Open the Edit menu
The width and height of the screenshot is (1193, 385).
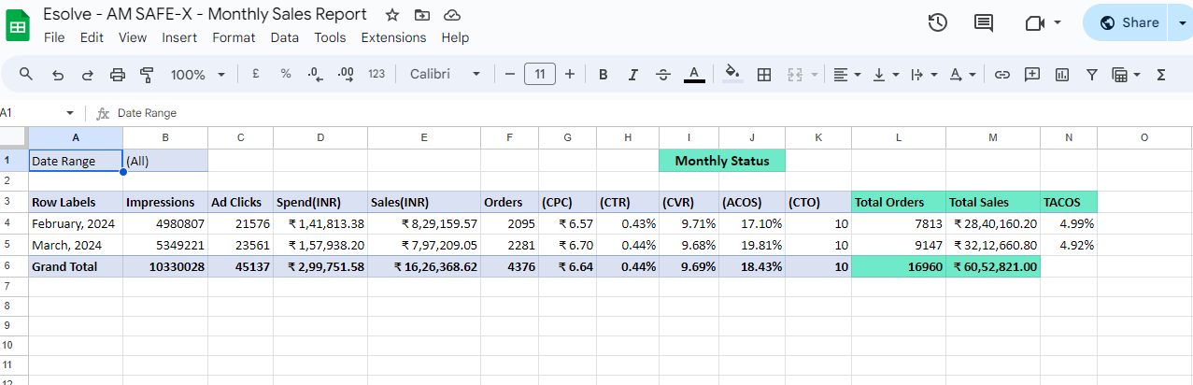[92, 37]
